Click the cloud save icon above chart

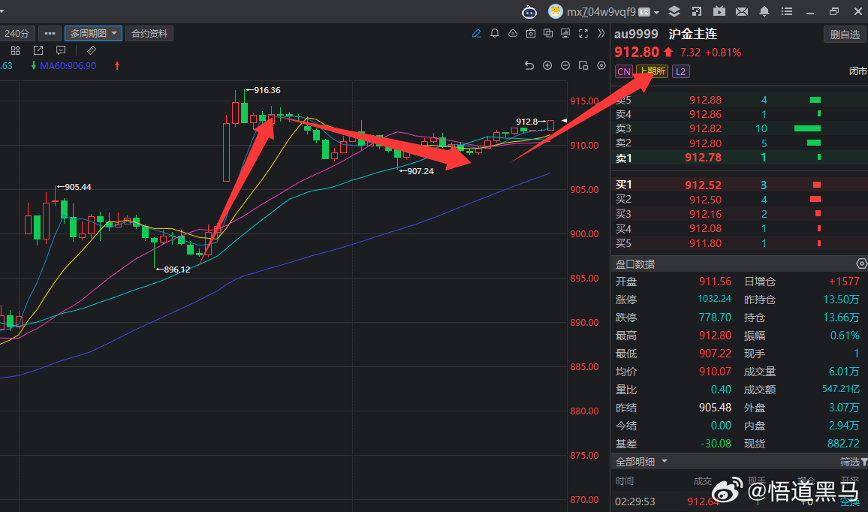(513, 33)
